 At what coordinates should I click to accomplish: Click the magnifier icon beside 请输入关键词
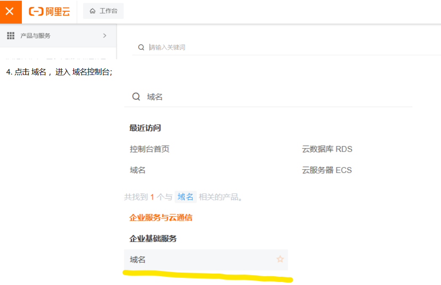[141, 47]
